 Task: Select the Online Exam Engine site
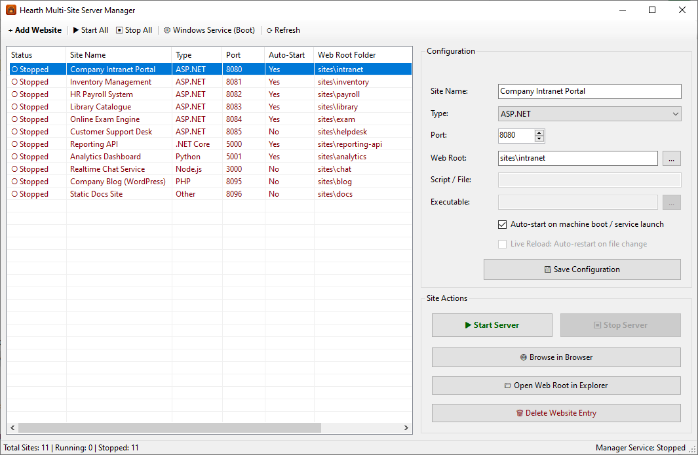click(x=210, y=119)
